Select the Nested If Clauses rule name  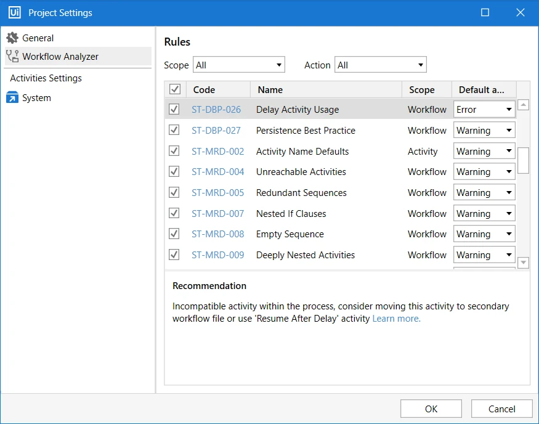tap(291, 214)
